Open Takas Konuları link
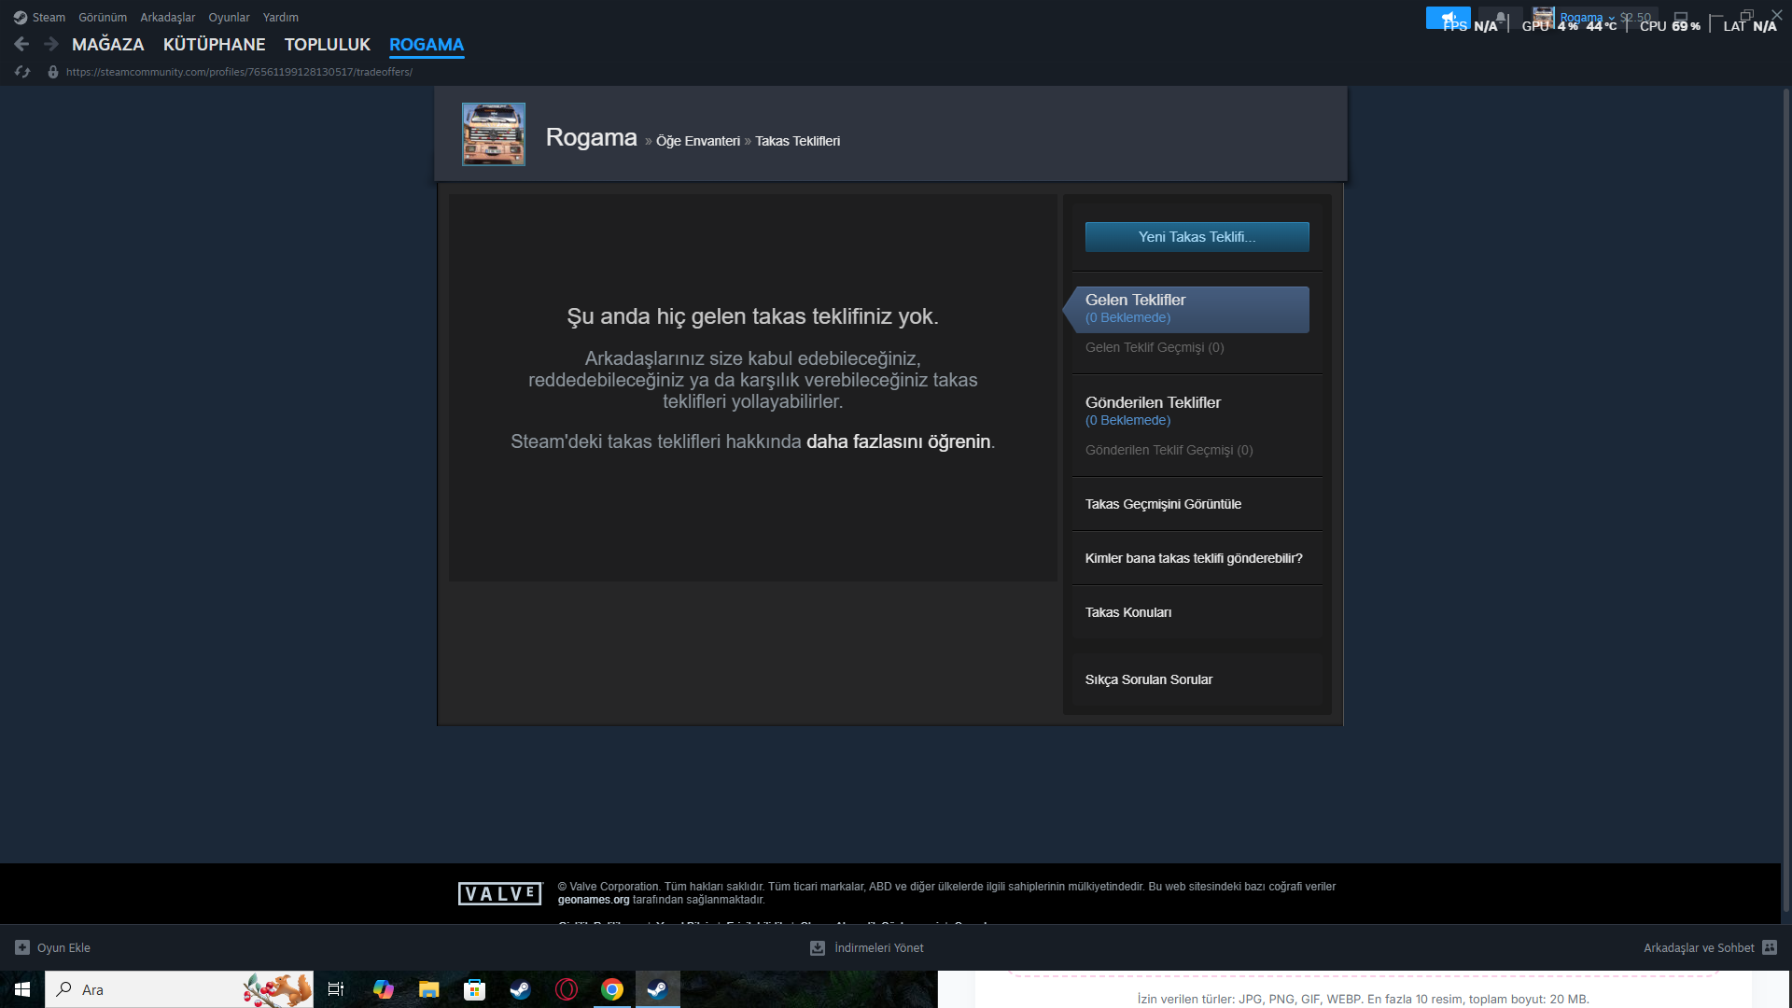The width and height of the screenshot is (1792, 1008). point(1128,612)
